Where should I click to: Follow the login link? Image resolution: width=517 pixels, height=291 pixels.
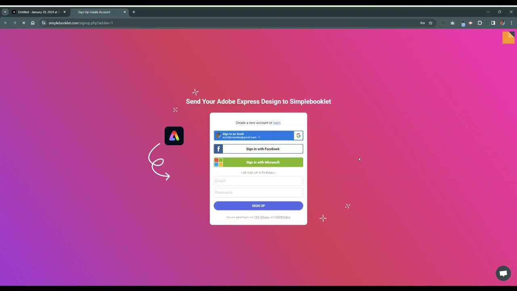[277, 123]
